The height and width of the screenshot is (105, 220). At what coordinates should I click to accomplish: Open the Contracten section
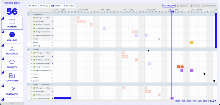[x=12, y=91]
